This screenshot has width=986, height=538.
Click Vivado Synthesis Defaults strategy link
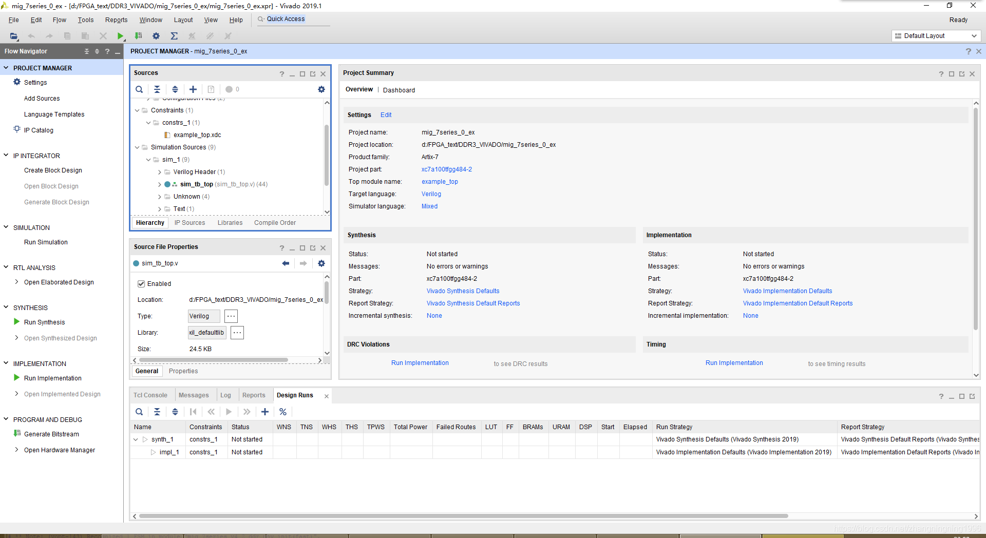pyautogui.click(x=463, y=291)
